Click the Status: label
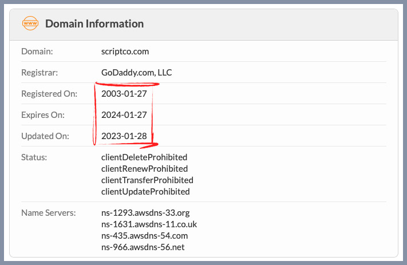407x265 pixels. [34, 157]
